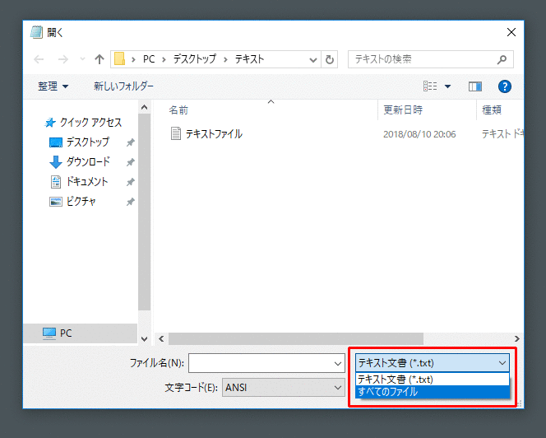Screen dimensions: 546x438
Task: Open ドキュメント folder in the sidebar
Action: pyautogui.click(x=87, y=181)
